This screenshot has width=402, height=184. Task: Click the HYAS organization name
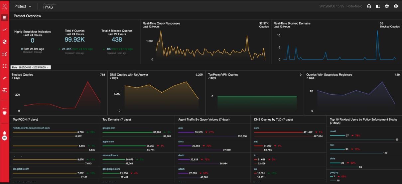48,7
